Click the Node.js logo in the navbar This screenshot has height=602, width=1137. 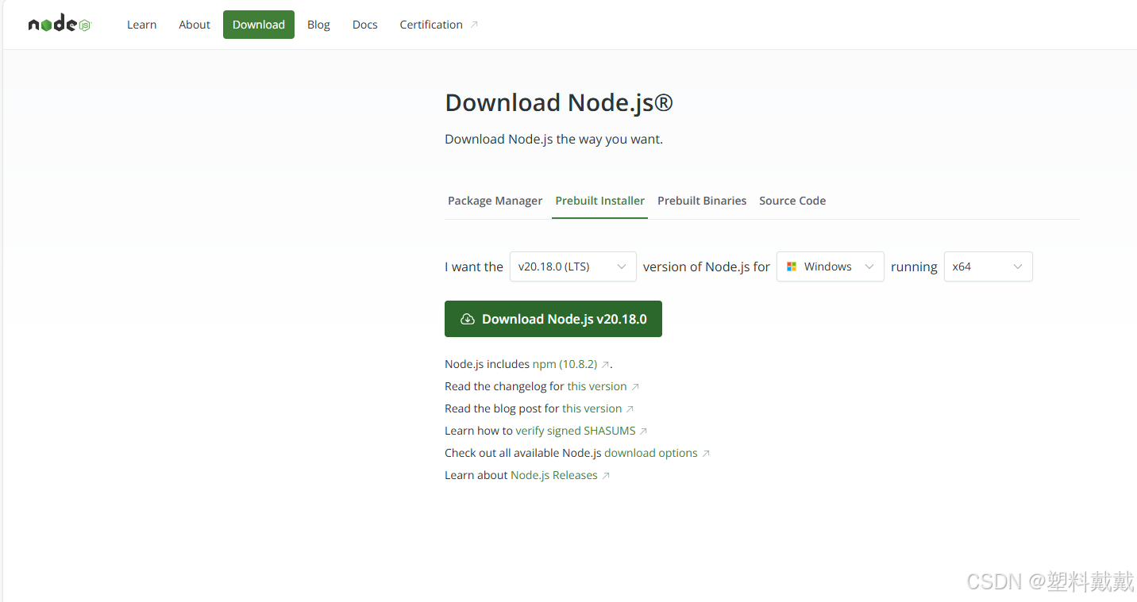[59, 23]
